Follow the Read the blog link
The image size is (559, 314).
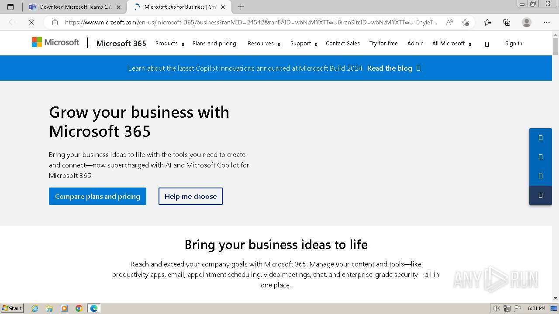point(393,68)
